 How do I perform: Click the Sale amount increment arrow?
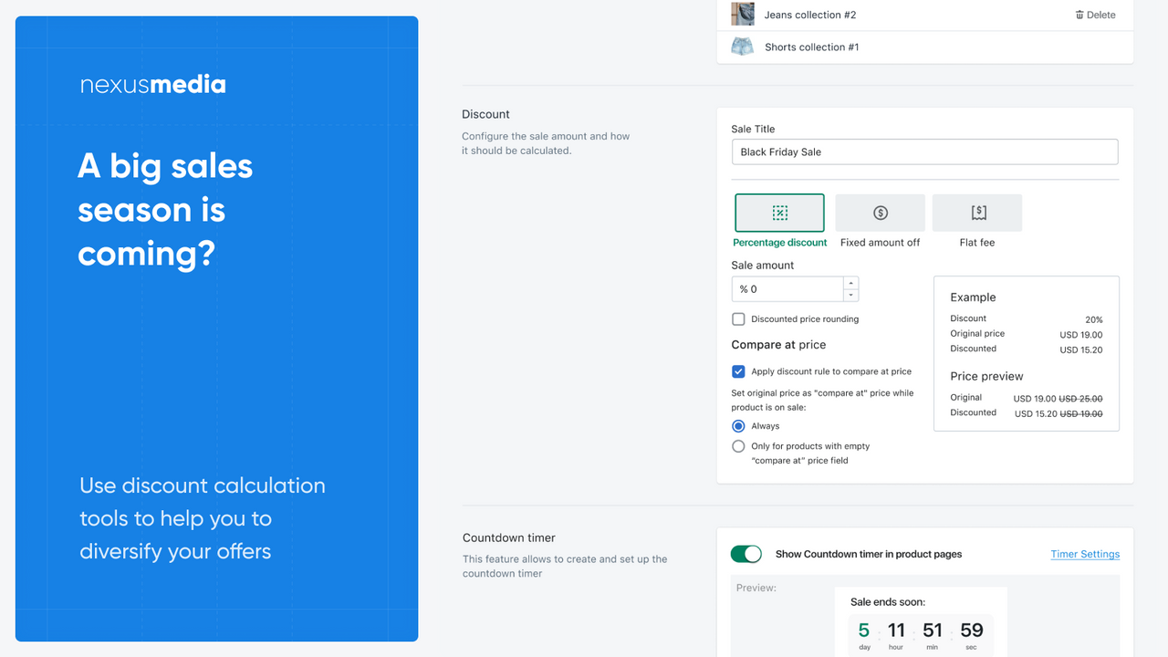[x=850, y=283]
